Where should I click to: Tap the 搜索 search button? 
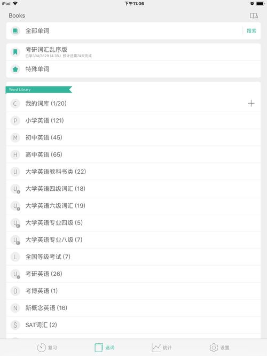point(252,31)
